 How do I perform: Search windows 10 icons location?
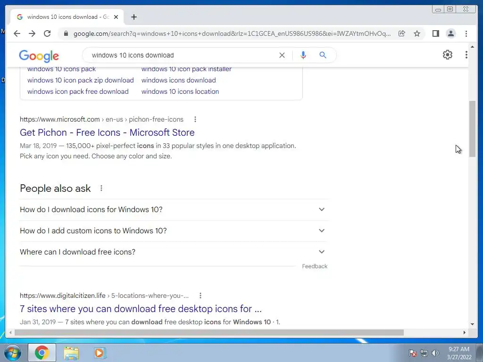click(x=180, y=92)
